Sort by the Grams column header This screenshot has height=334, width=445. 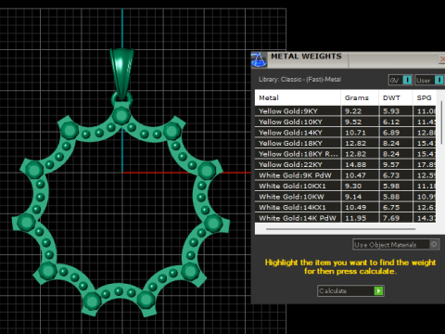pos(360,97)
